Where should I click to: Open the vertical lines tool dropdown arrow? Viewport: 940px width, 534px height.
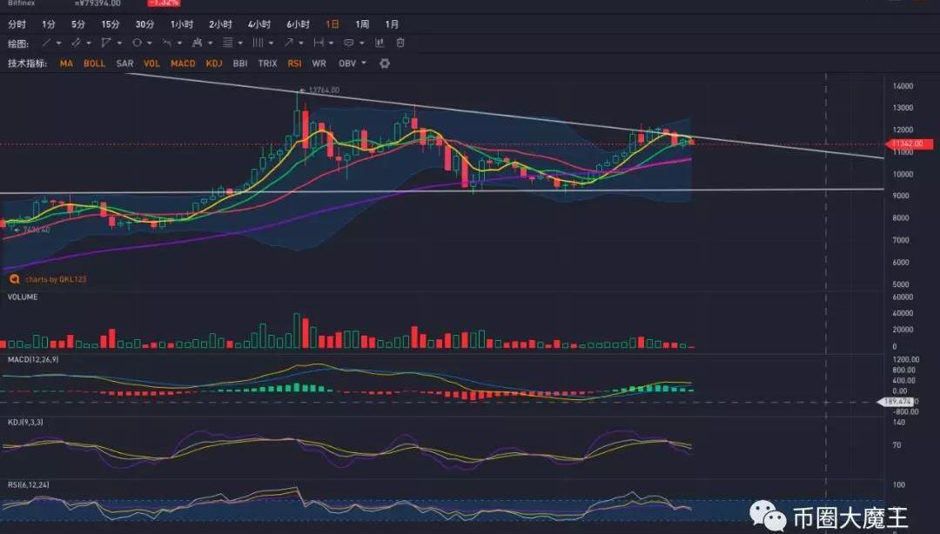[x=272, y=43]
